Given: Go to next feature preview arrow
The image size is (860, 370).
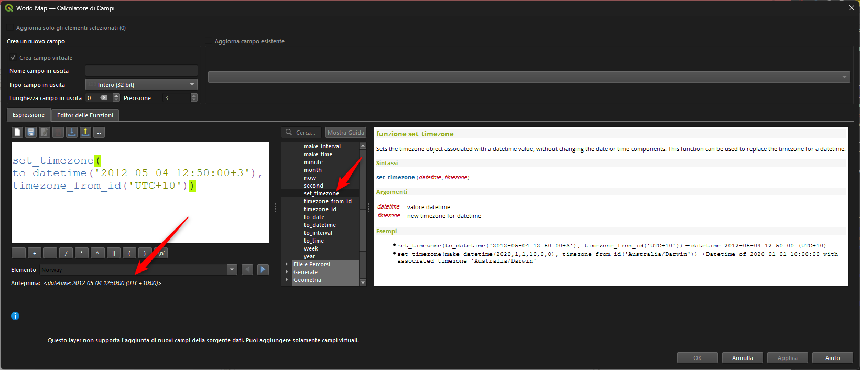Looking at the screenshot, I should point(263,270).
